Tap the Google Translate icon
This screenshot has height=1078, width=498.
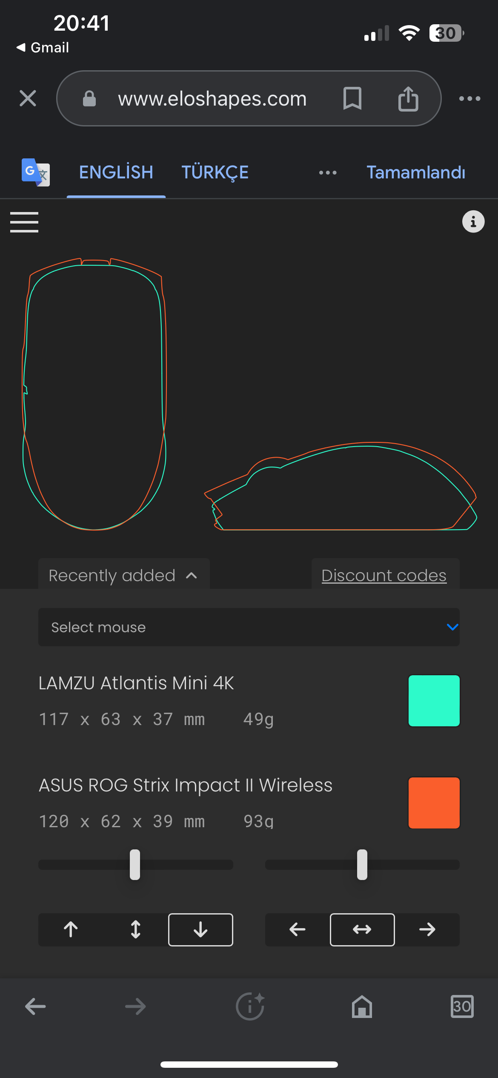(x=36, y=172)
